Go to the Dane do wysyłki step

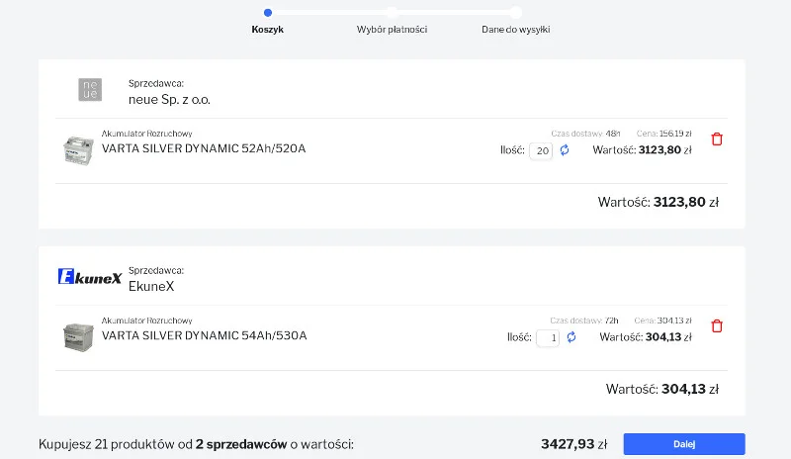[x=515, y=30]
